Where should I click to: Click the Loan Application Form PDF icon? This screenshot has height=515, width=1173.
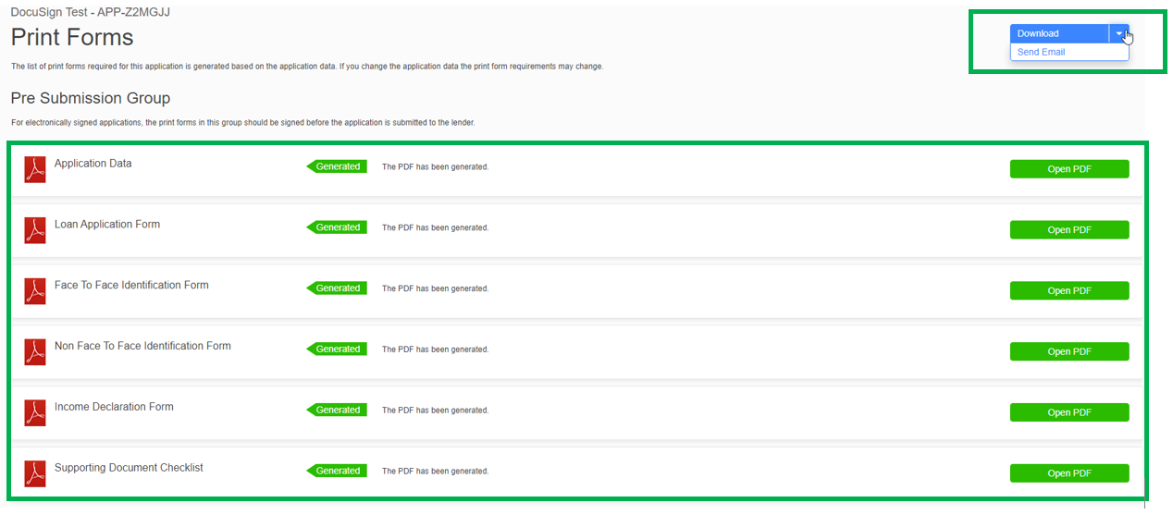(35, 229)
